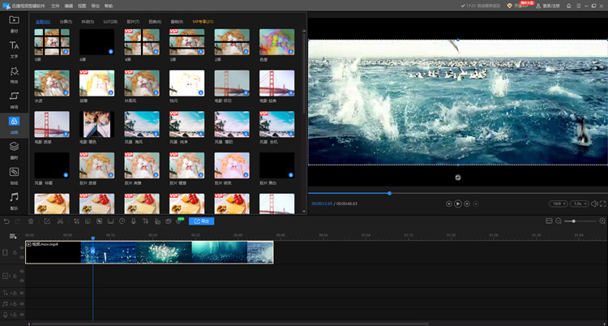Zoom in the timeline with plus magnifier

point(602,221)
